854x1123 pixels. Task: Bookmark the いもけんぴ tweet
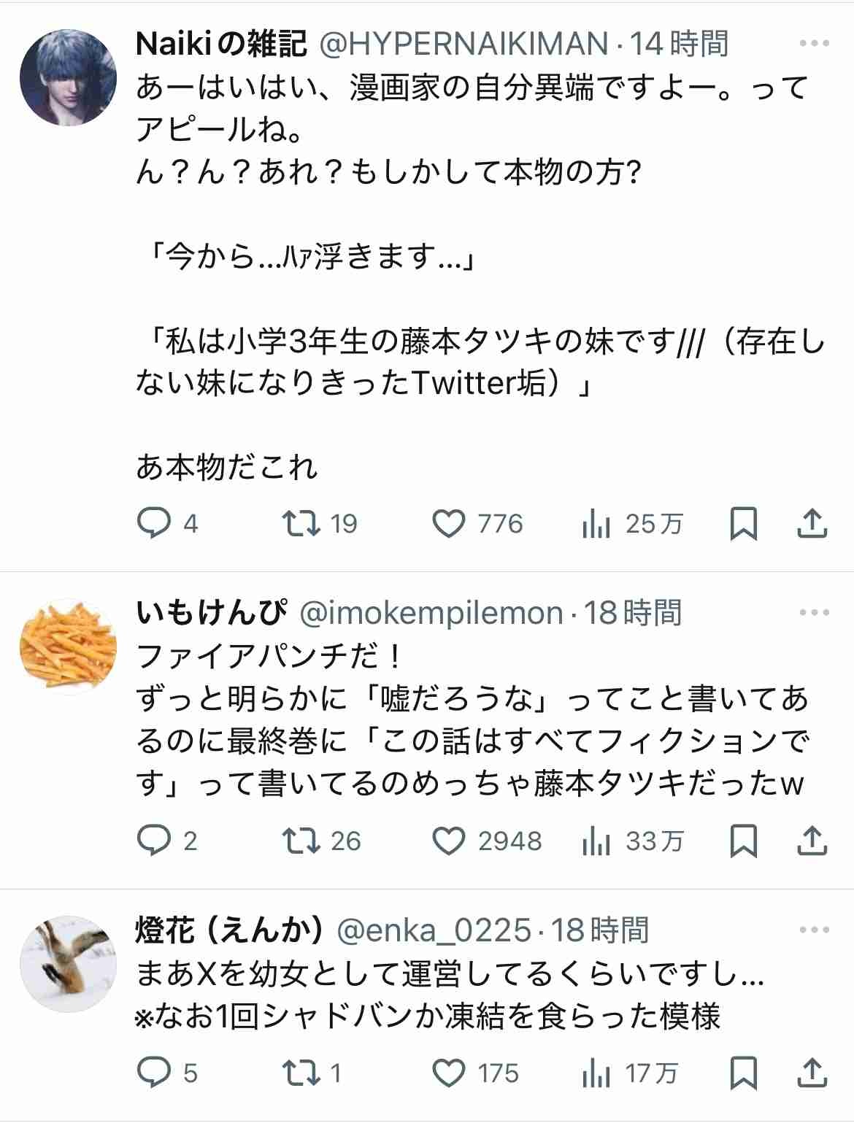pos(743,841)
